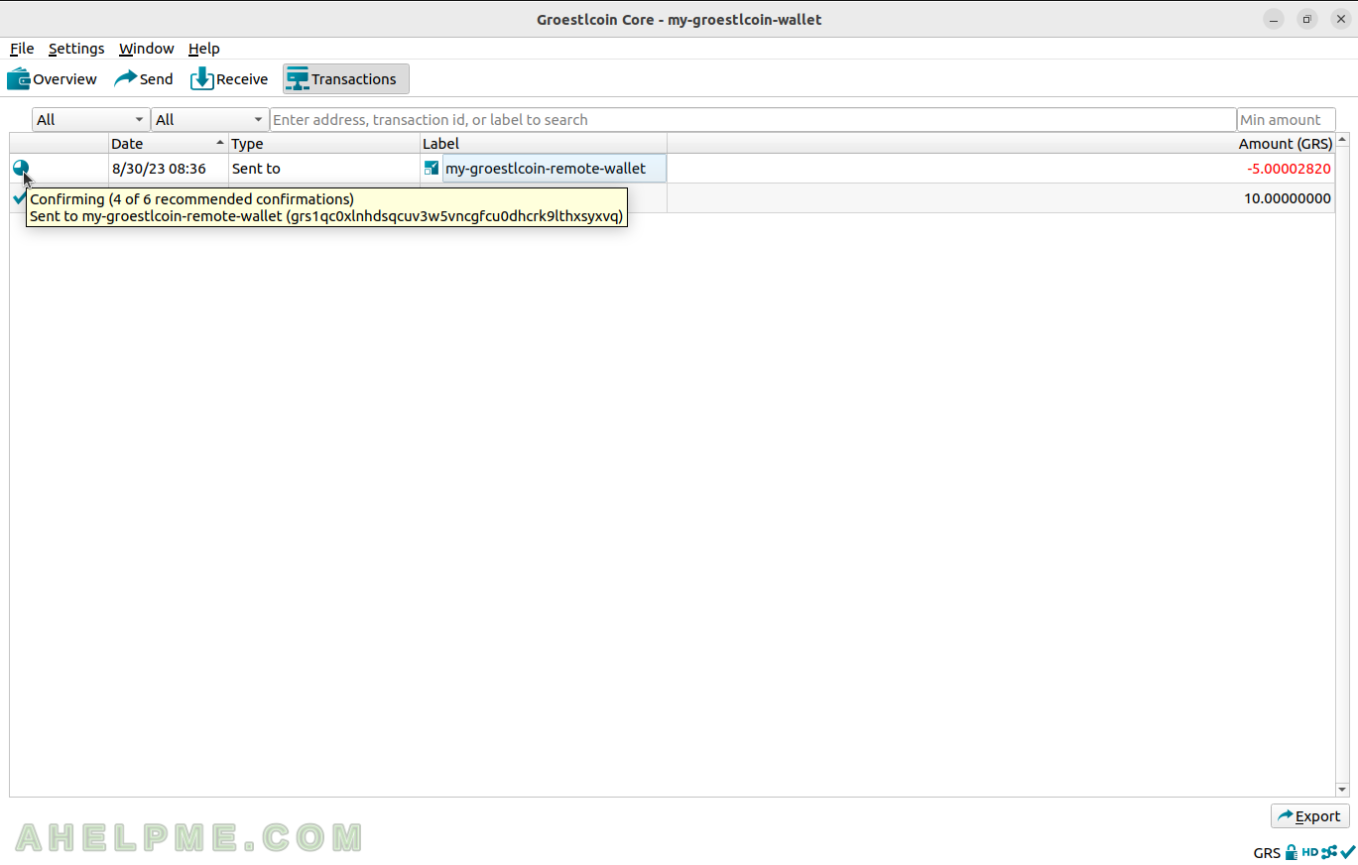Sort by the Type column header
Image resolution: width=1358 pixels, height=865 pixels.
click(324, 144)
